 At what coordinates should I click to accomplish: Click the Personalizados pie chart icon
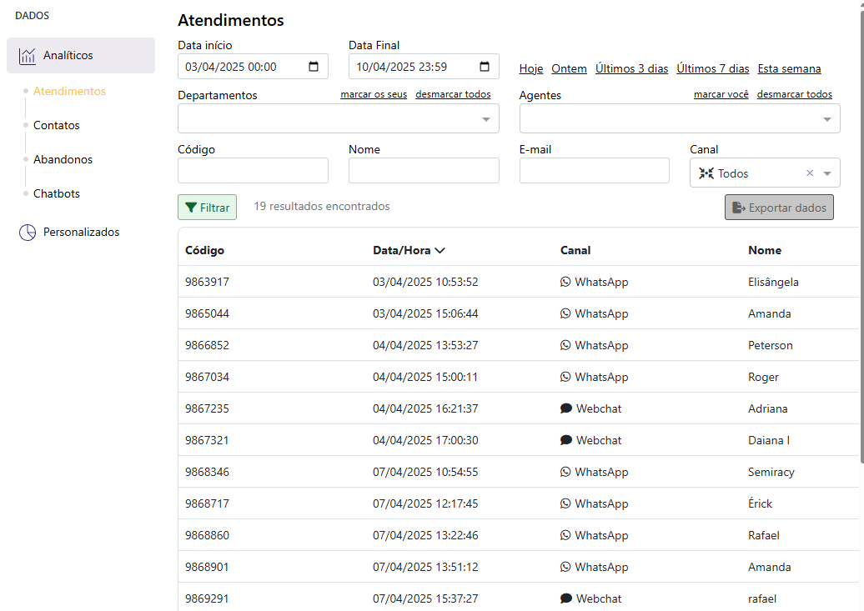pos(27,233)
